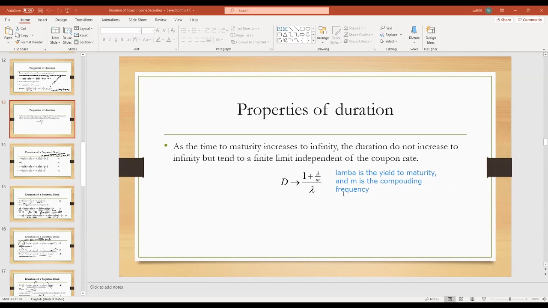Screen dimensions: 548x308
Task: Switch to Reading View
Action: click(472, 299)
